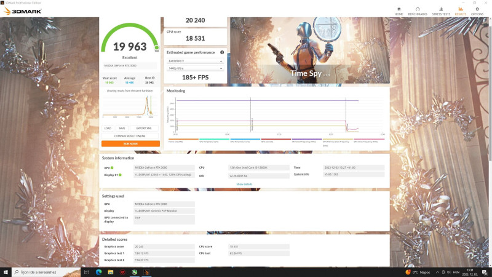The width and height of the screenshot is (492, 277).
Task: Launch Microsoft Edge from the taskbar
Action: 98,272
